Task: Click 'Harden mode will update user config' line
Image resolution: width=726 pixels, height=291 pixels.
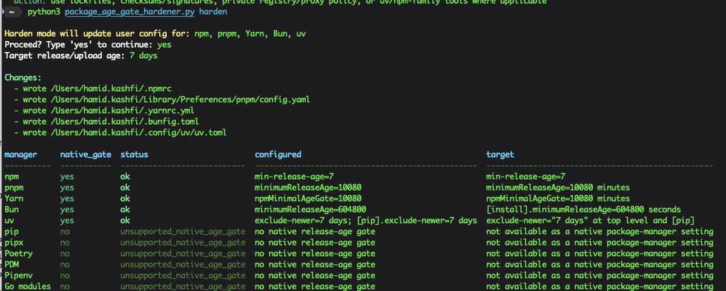Action: [155, 34]
